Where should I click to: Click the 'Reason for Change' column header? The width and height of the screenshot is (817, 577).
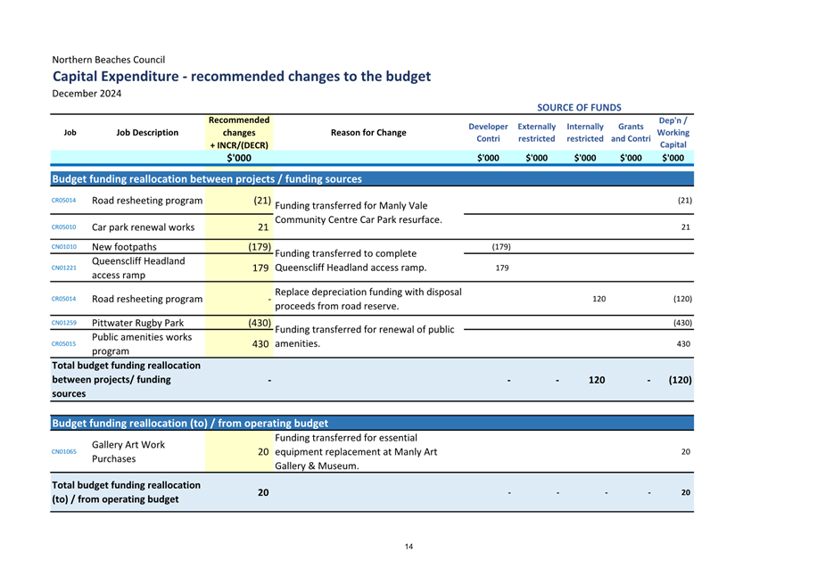pos(368,133)
